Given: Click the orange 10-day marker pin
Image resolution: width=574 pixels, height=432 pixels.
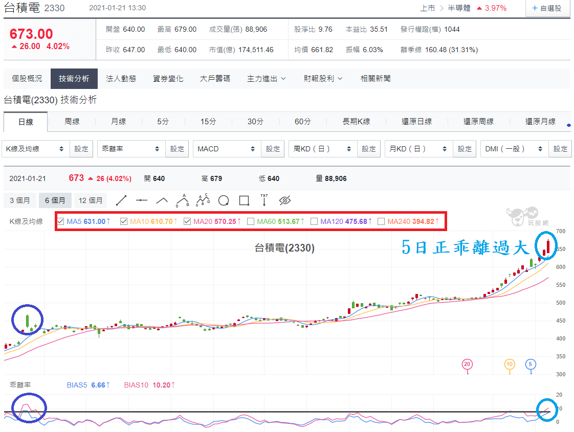Looking at the screenshot, I should 510,365.
